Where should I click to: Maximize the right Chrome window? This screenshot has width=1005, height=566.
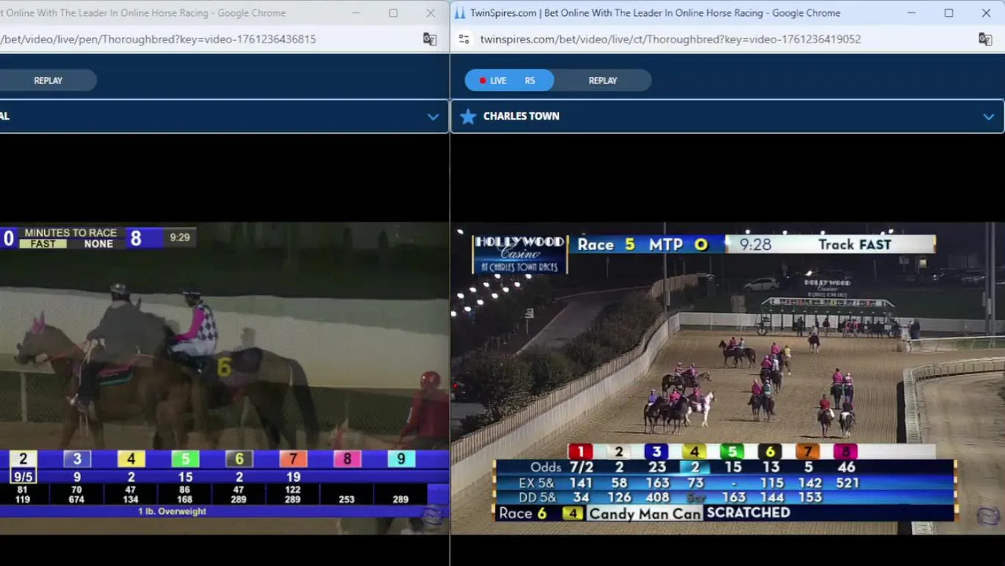click(948, 13)
